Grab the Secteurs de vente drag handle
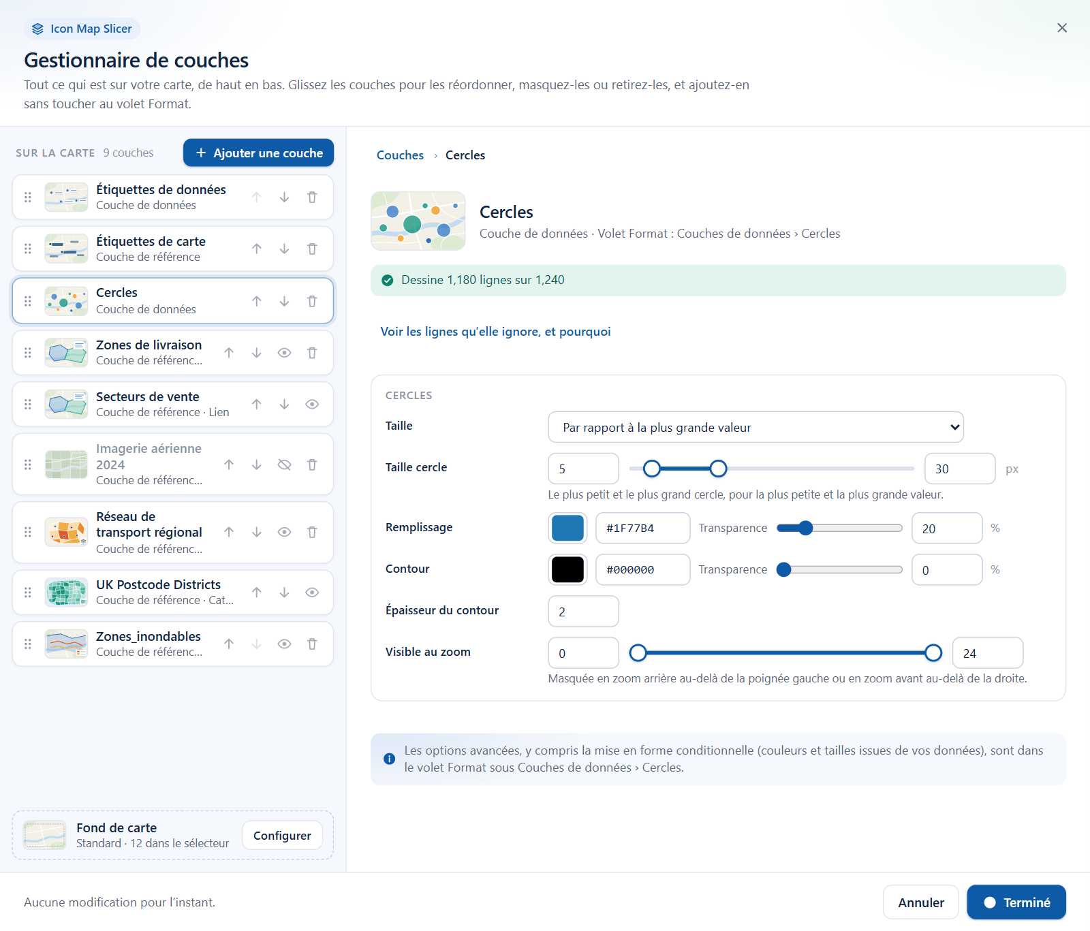Image resolution: width=1090 pixels, height=931 pixels. (x=28, y=405)
